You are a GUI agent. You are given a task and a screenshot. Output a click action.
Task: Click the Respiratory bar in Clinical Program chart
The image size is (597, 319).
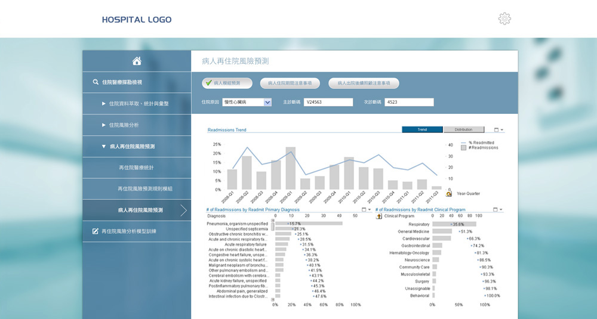coord(454,224)
